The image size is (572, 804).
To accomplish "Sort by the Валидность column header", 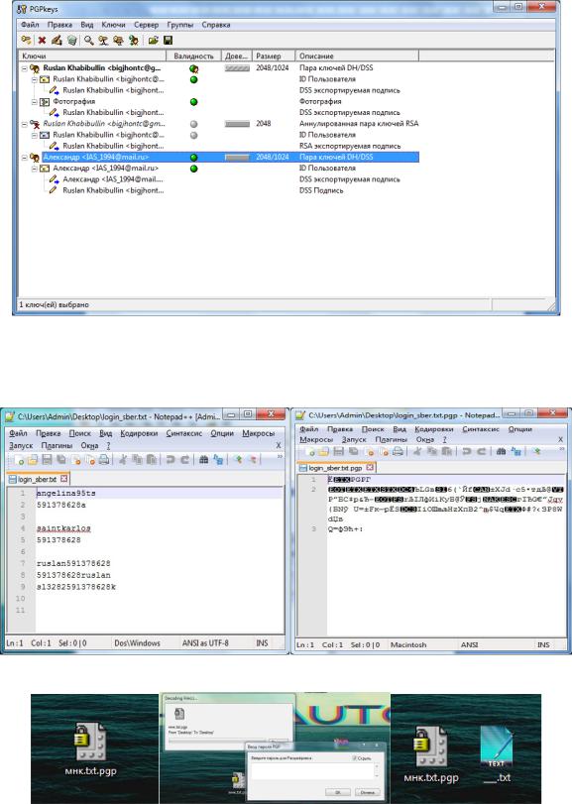I will (193, 56).
